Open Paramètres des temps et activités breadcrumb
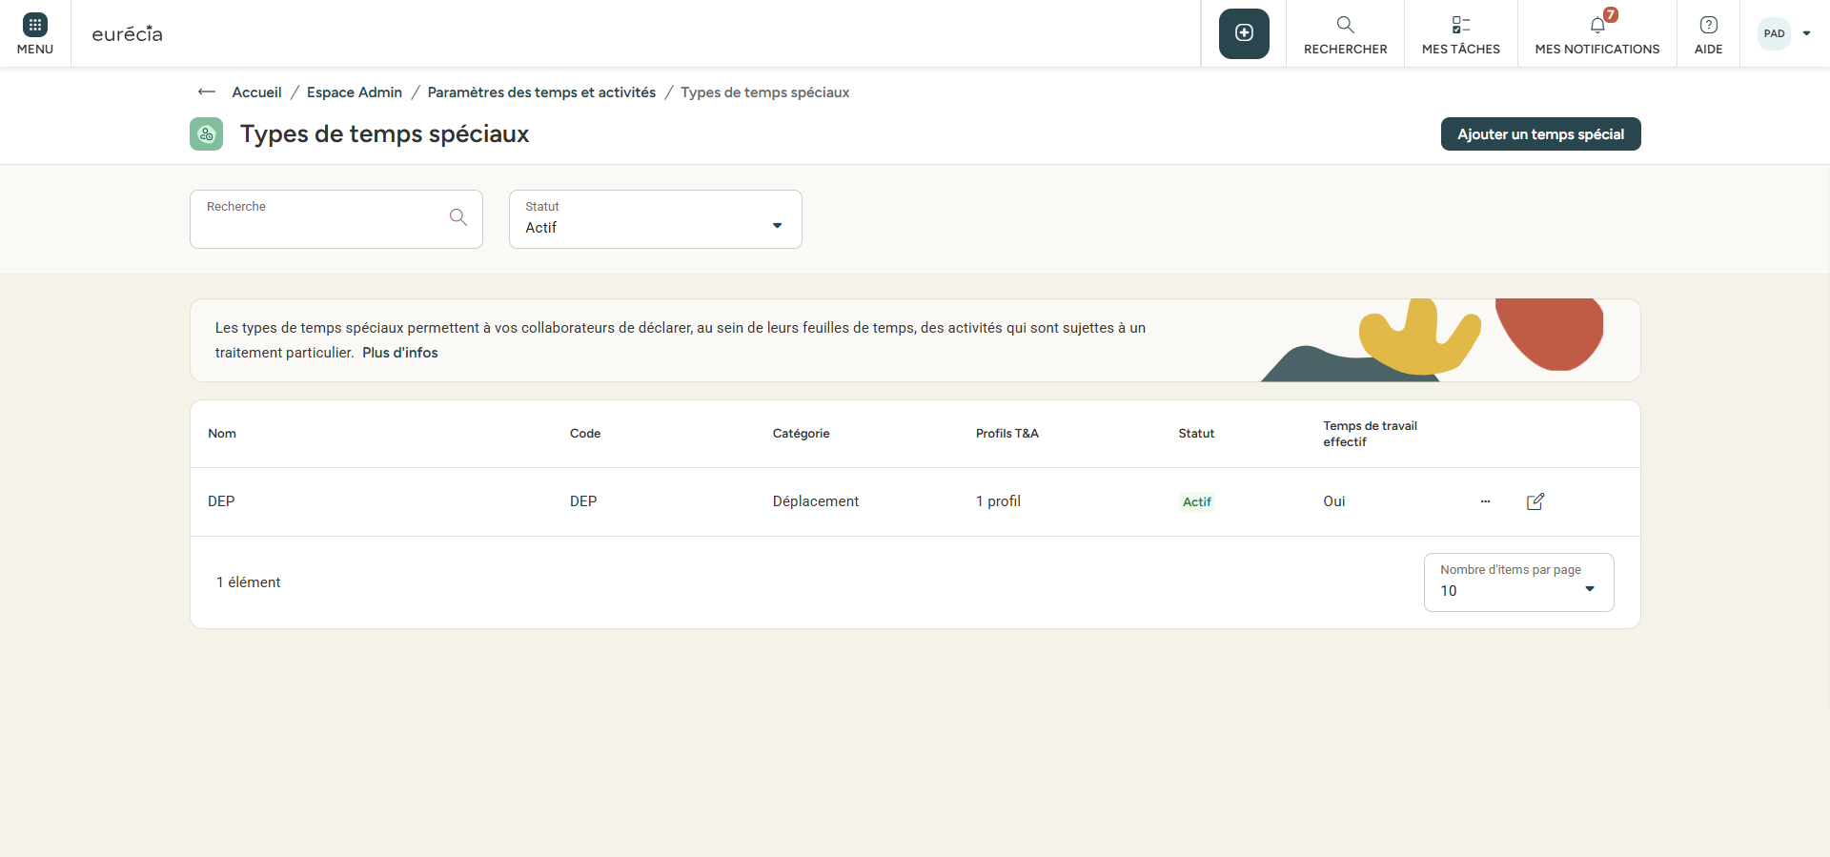The height and width of the screenshot is (857, 1830). tap(541, 92)
